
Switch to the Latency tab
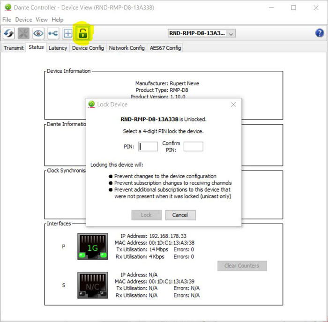pos(58,48)
